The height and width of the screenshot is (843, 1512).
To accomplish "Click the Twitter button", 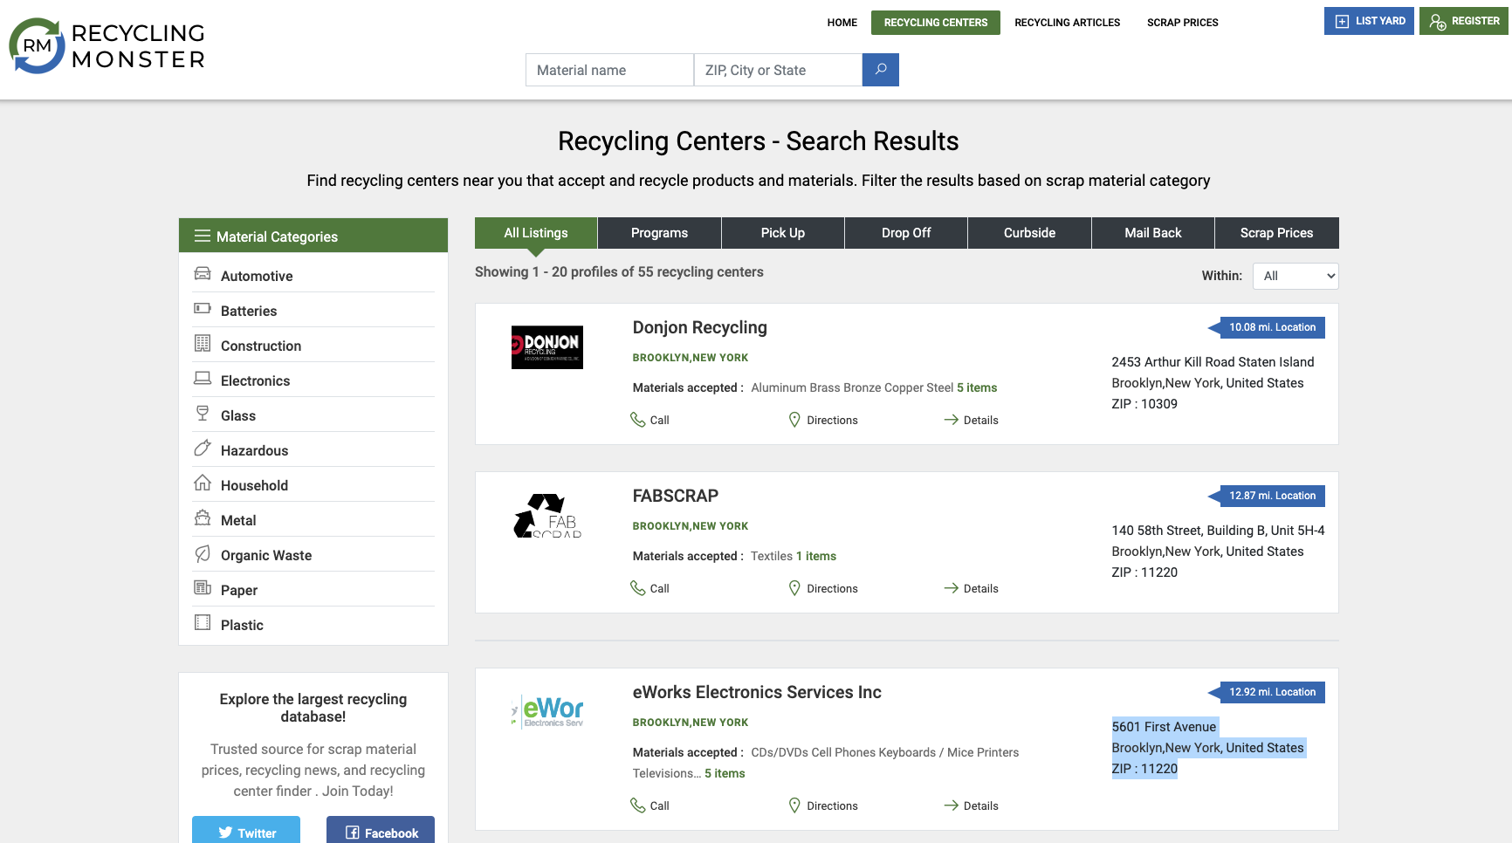I will click(x=246, y=832).
